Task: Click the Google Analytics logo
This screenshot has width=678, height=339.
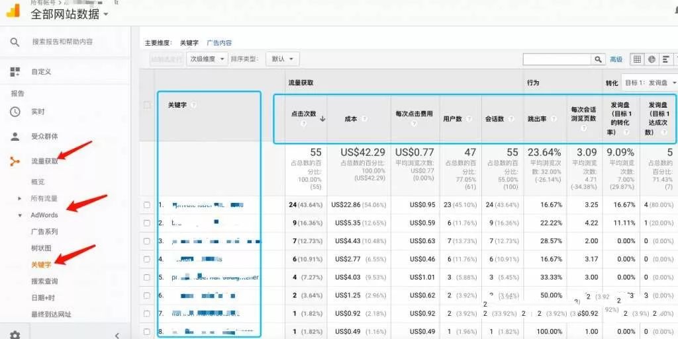Action: [x=13, y=11]
